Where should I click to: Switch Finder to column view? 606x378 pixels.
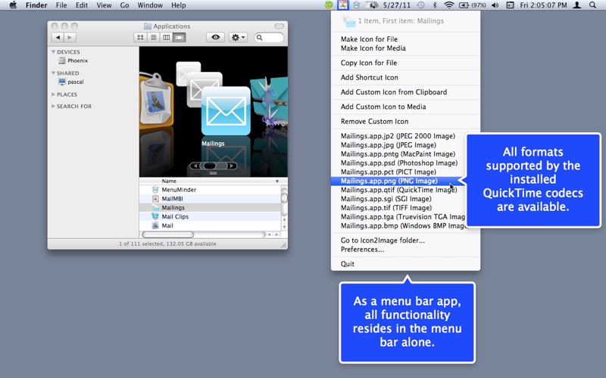pos(166,37)
